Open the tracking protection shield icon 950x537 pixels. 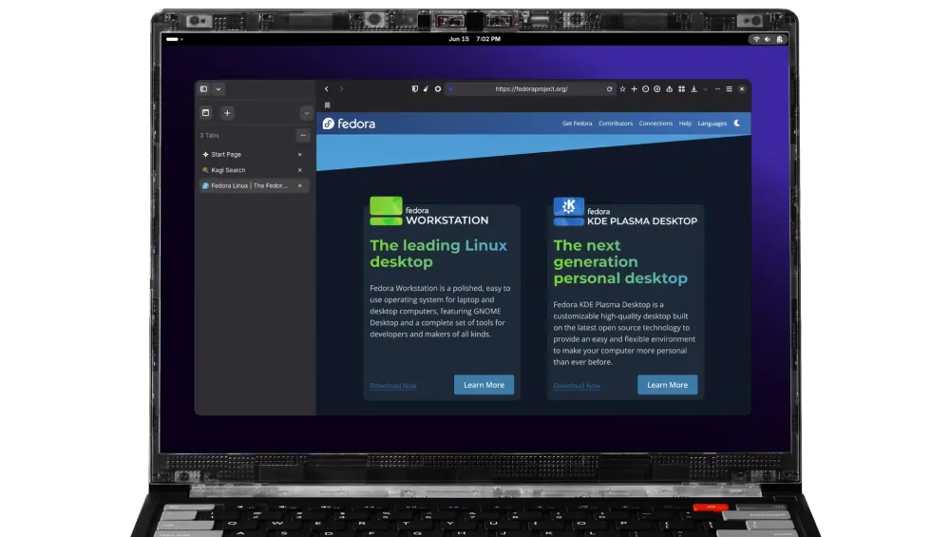tap(415, 89)
